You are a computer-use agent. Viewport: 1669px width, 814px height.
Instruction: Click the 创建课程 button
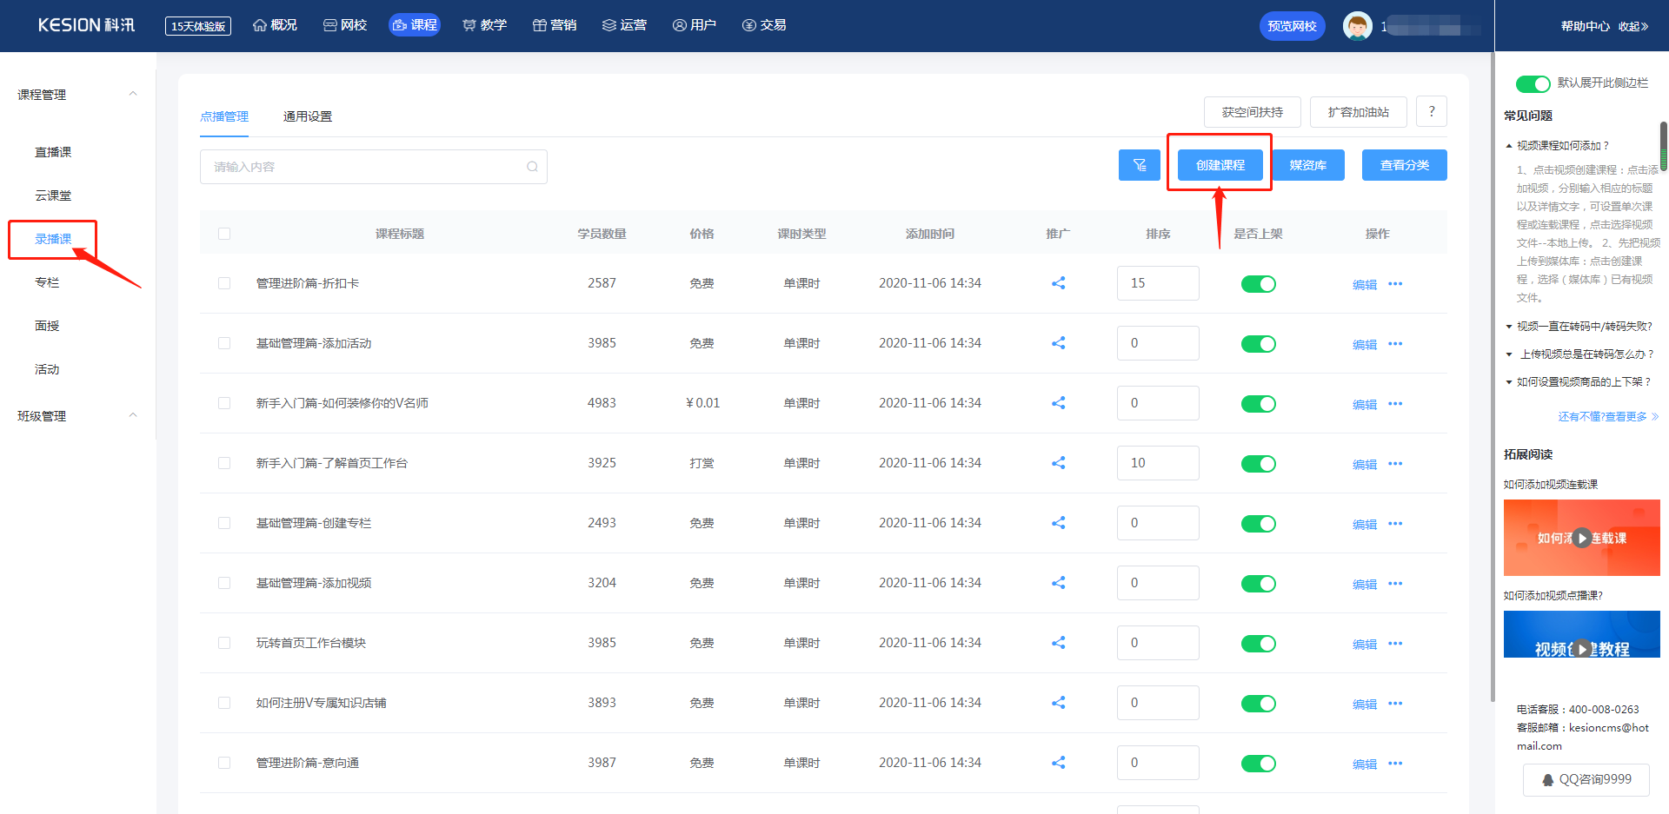[x=1220, y=165]
